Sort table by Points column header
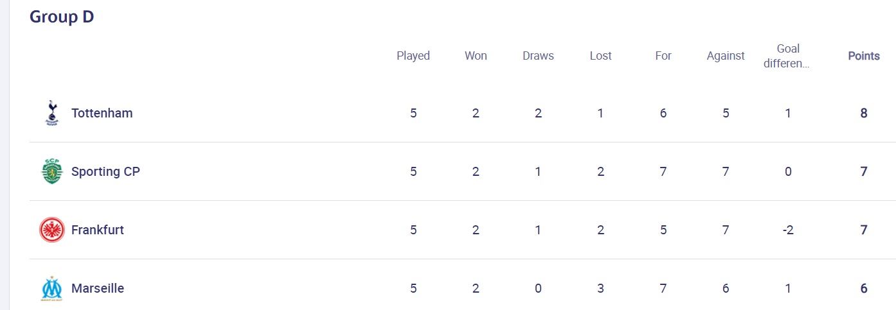 point(864,56)
